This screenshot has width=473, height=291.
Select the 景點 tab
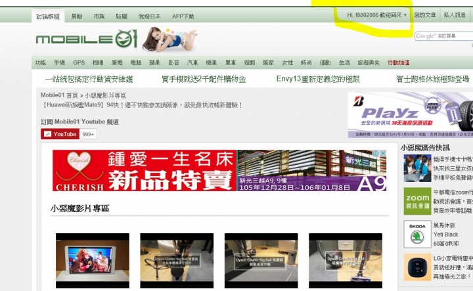click(x=77, y=16)
